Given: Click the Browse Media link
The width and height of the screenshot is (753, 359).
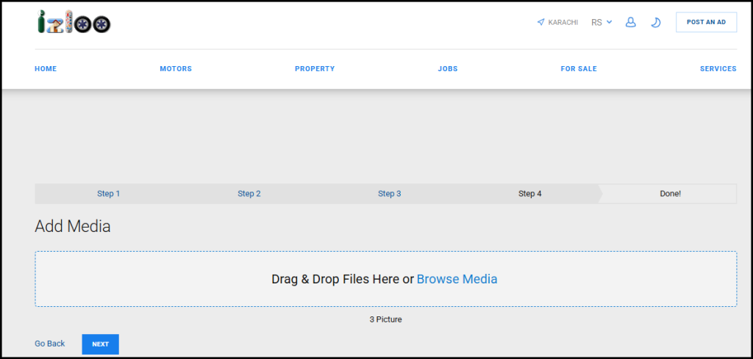Looking at the screenshot, I should pyautogui.click(x=457, y=279).
